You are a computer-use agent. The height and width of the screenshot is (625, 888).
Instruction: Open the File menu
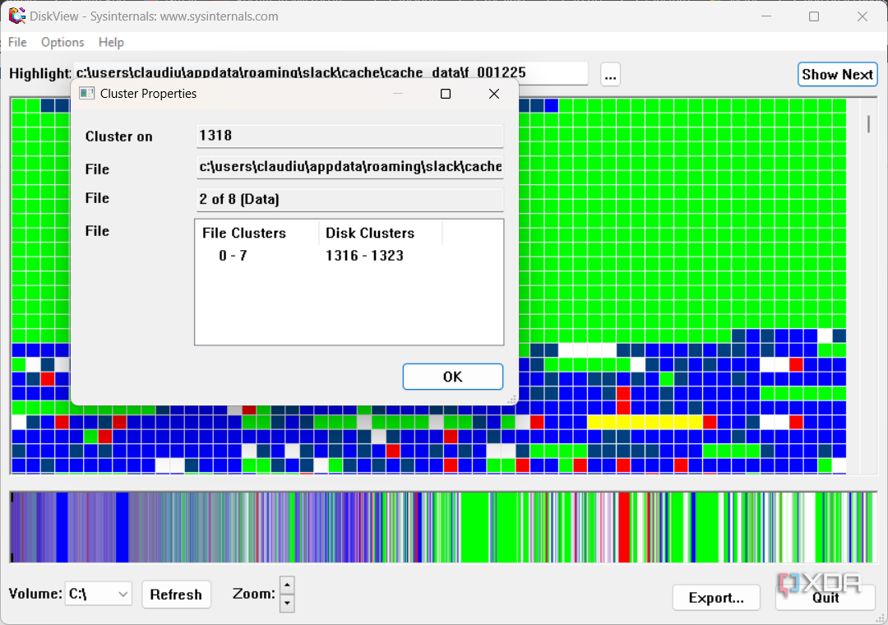(x=17, y=42)
